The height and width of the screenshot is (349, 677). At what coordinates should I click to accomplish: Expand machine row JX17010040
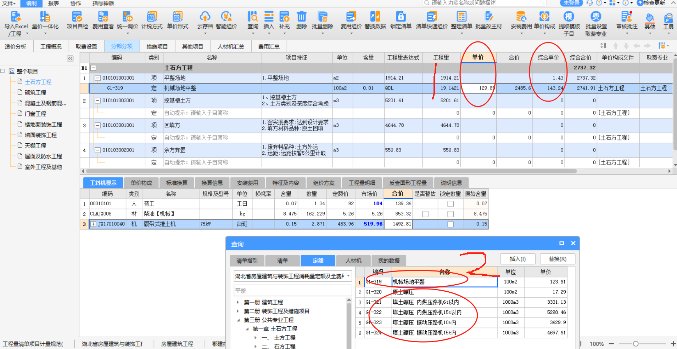click(93, 224)
